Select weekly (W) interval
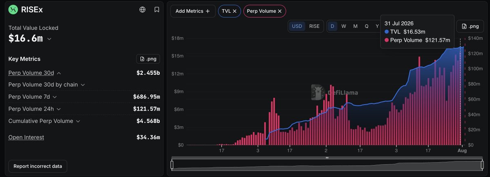The width and height of the screenshot is (490, 177). [344, 26]
